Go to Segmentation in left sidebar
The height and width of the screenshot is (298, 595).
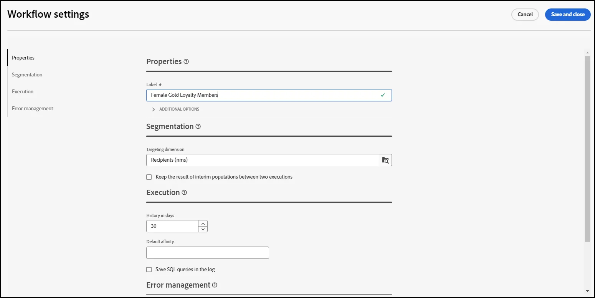click(x=27, y=74)
